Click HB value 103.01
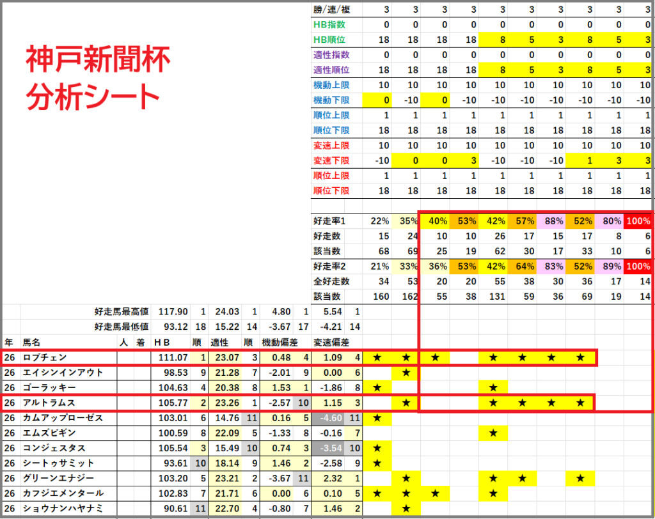This screenshot has height=519, width=655. click(x=173, y=417)
